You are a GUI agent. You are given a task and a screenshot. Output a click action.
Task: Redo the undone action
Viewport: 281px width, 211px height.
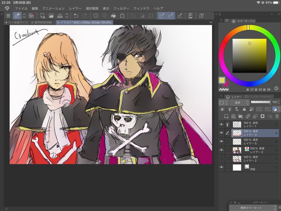(x=85, y=16)
